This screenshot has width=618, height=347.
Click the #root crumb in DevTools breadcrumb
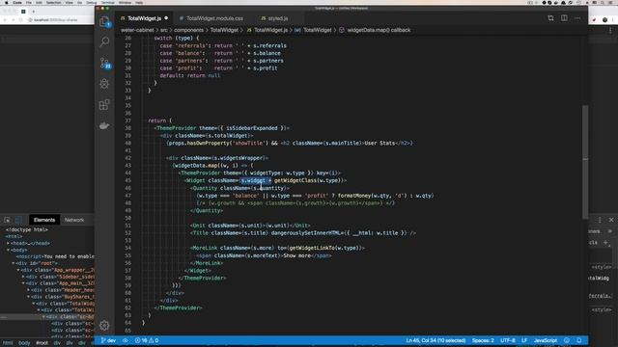pos(42,343)
